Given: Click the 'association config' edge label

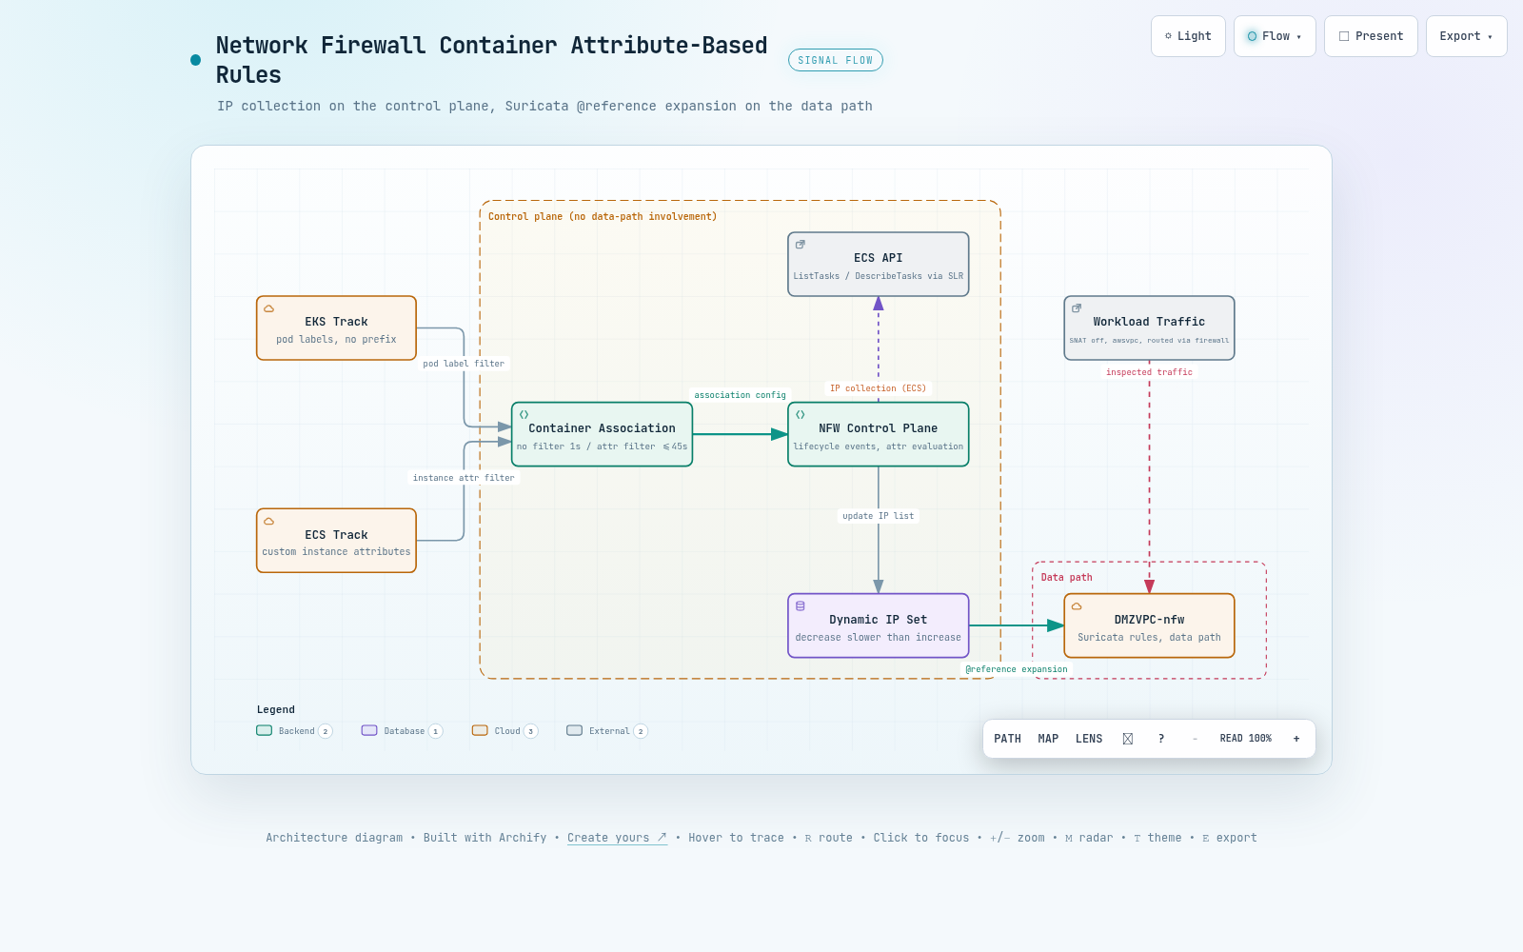Looking at the screenshot, I should tap(740, 395).
